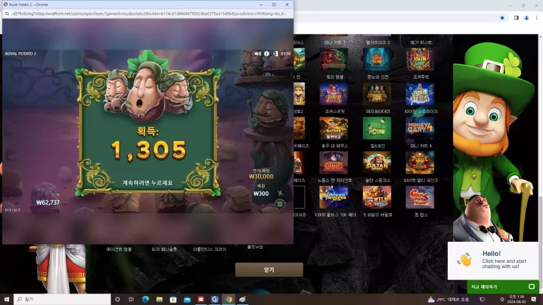Open the red dragon game thumbnail
The width and height of the screenshot is (543, 305).
tap(333, 59)
